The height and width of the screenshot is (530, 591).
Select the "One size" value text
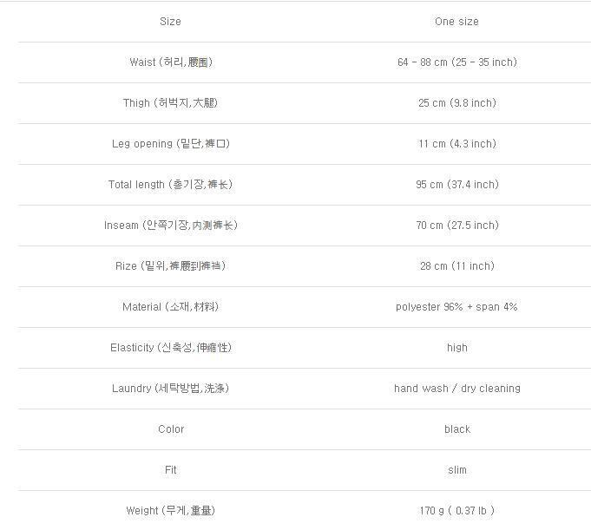coord(456,22)
